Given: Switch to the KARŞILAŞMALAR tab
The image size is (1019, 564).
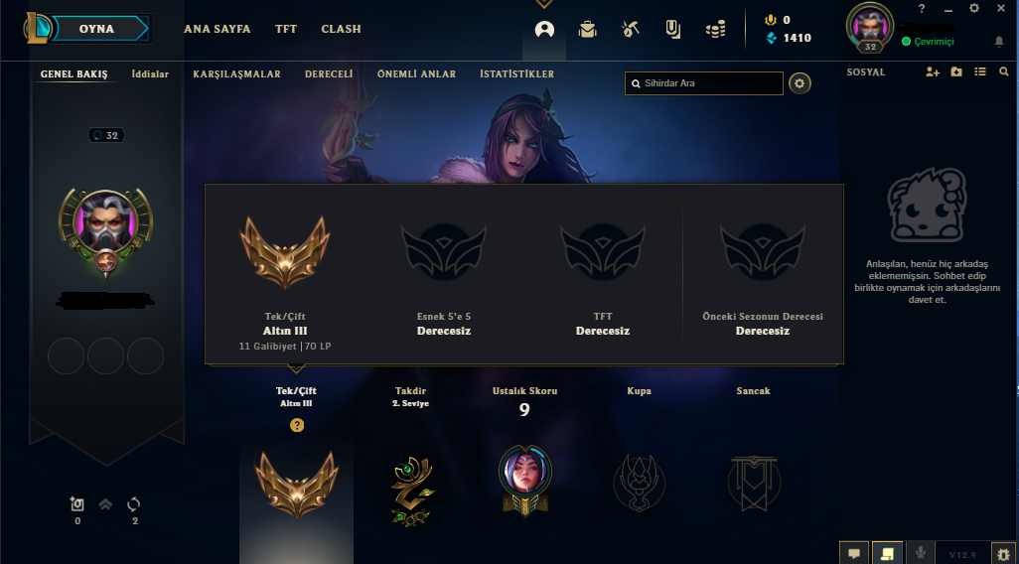Looking at the screenshot, I should [x=236, y=74].
